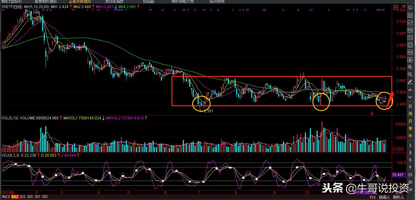Switch chart period to monthly (月)
The image size is (416, 200).
(x=410, y=121)
